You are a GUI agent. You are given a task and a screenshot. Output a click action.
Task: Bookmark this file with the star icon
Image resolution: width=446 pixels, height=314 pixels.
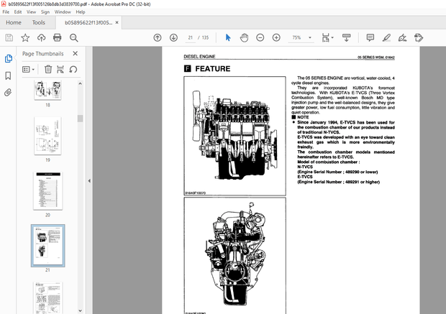coord(25,37)
